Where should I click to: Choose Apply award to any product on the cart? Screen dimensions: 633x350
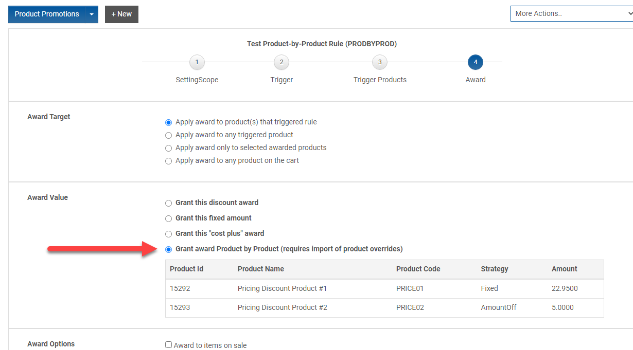(168, 161)
